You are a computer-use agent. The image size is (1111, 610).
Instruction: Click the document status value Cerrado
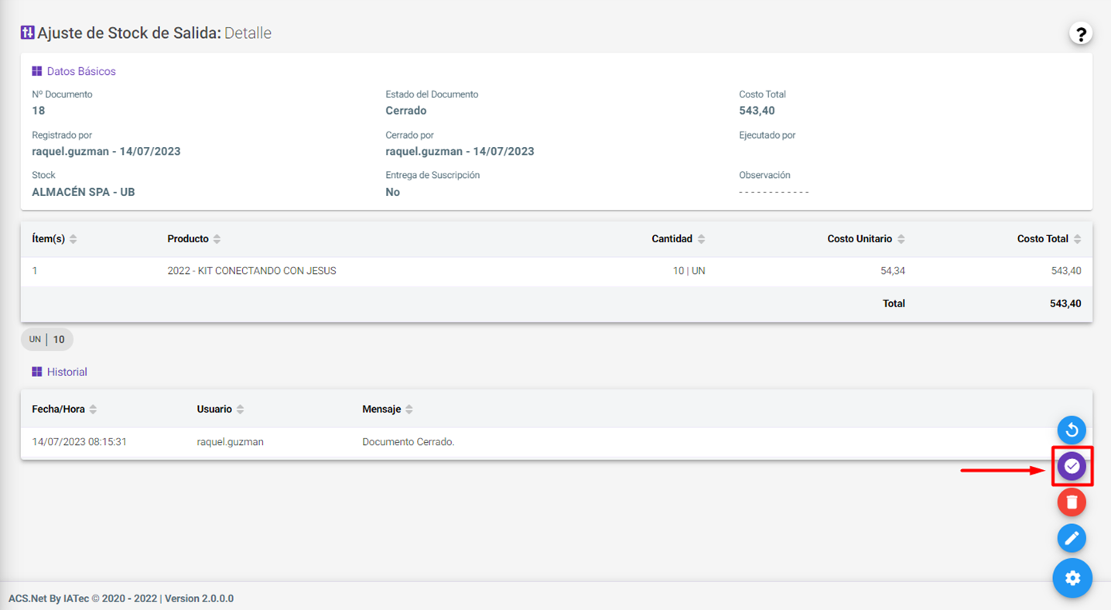pos(406,111)
